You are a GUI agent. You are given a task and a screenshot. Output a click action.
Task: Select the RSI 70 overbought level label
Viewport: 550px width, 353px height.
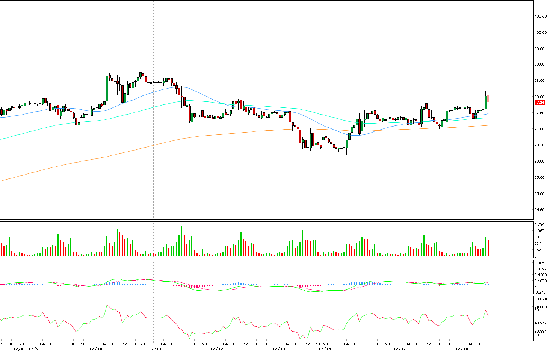(537, 310)
